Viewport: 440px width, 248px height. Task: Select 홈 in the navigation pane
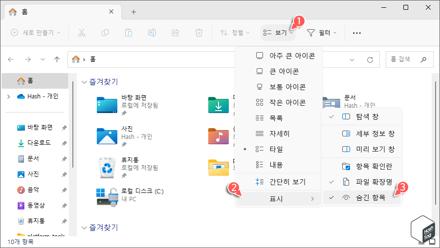tap(35, 81)
